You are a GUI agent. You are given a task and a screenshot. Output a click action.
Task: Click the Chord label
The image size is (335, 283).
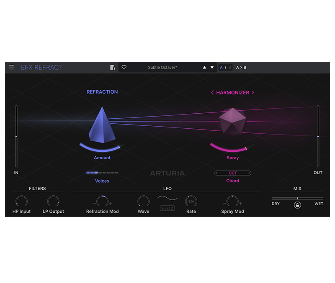[233, 181]
